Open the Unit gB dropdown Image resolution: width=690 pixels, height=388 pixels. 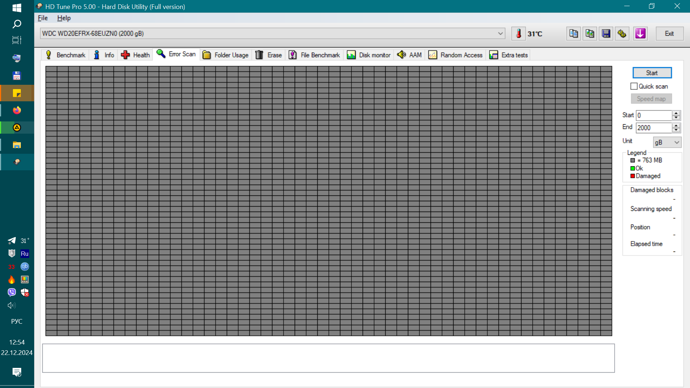[x=667, y=143]
